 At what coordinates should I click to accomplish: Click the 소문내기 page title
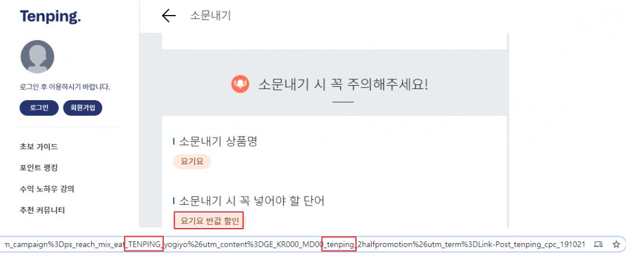210,16
